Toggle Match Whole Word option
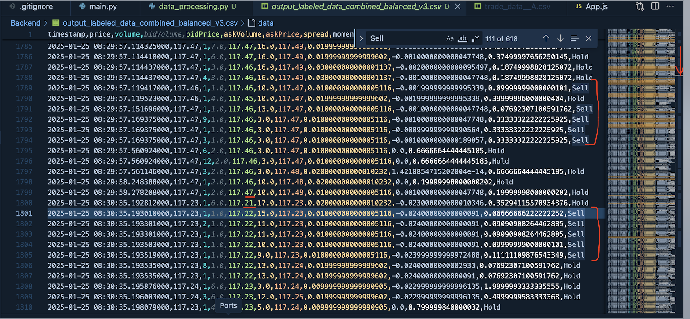Screen dimensions: 690x319 (x=463, y=38)
